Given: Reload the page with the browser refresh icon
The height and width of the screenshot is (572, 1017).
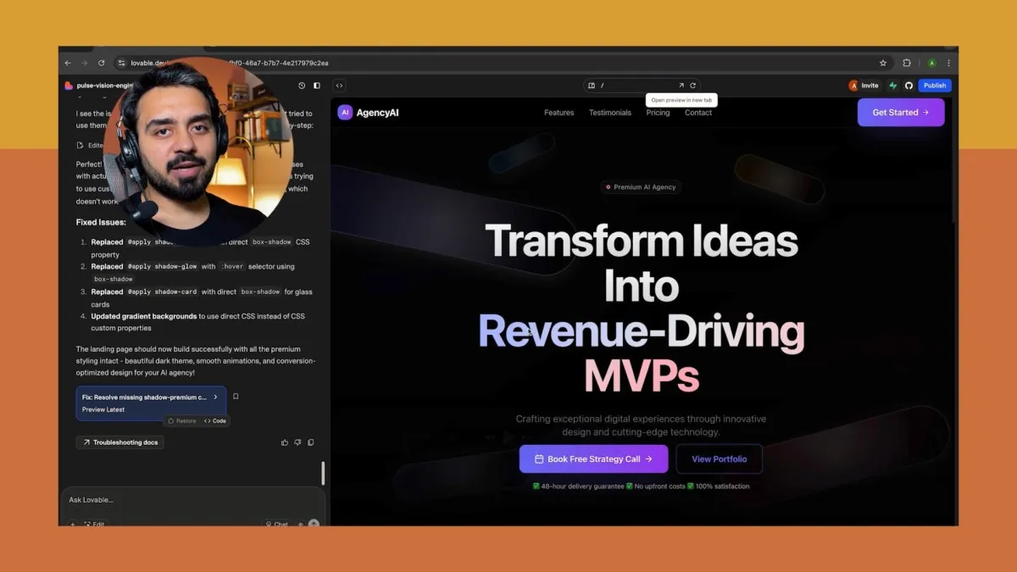Looking at the screenshot, I should coord(102,63).
